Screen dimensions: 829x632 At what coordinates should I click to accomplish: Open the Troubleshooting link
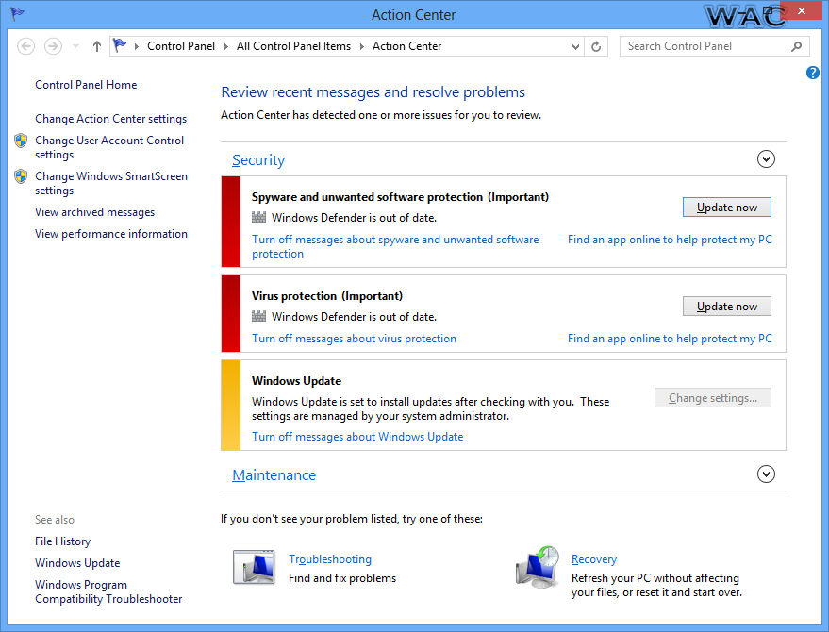pos(330,559)
